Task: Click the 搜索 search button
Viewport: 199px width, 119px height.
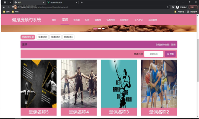Action: [170, 54]
